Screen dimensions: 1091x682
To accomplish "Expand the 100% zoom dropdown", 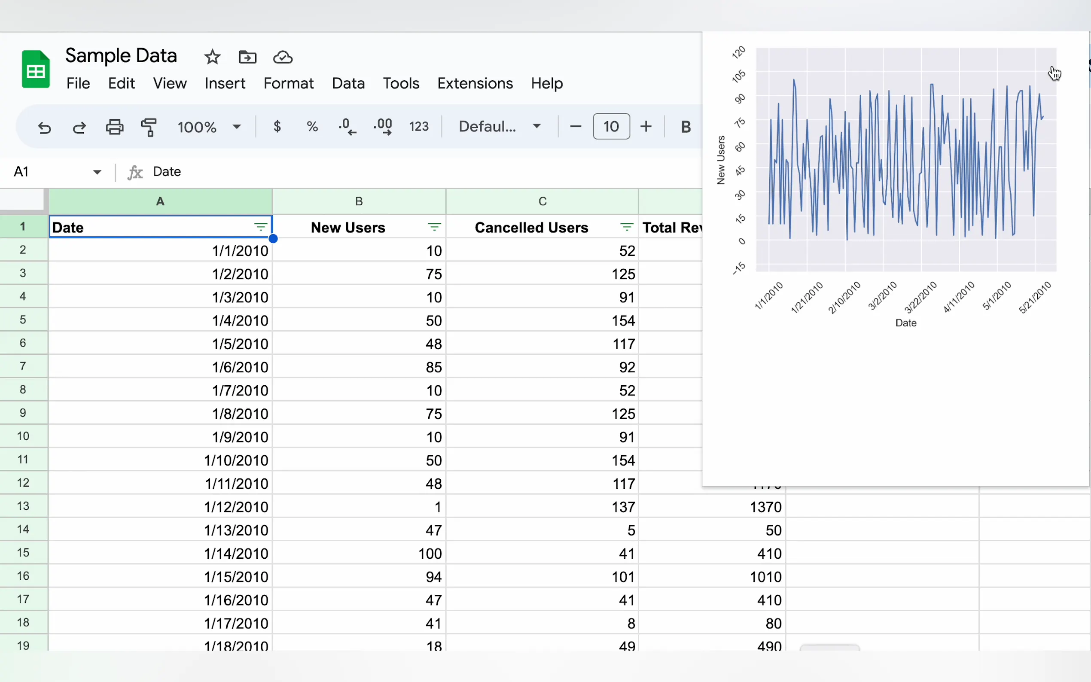I will tap(236, 127).
